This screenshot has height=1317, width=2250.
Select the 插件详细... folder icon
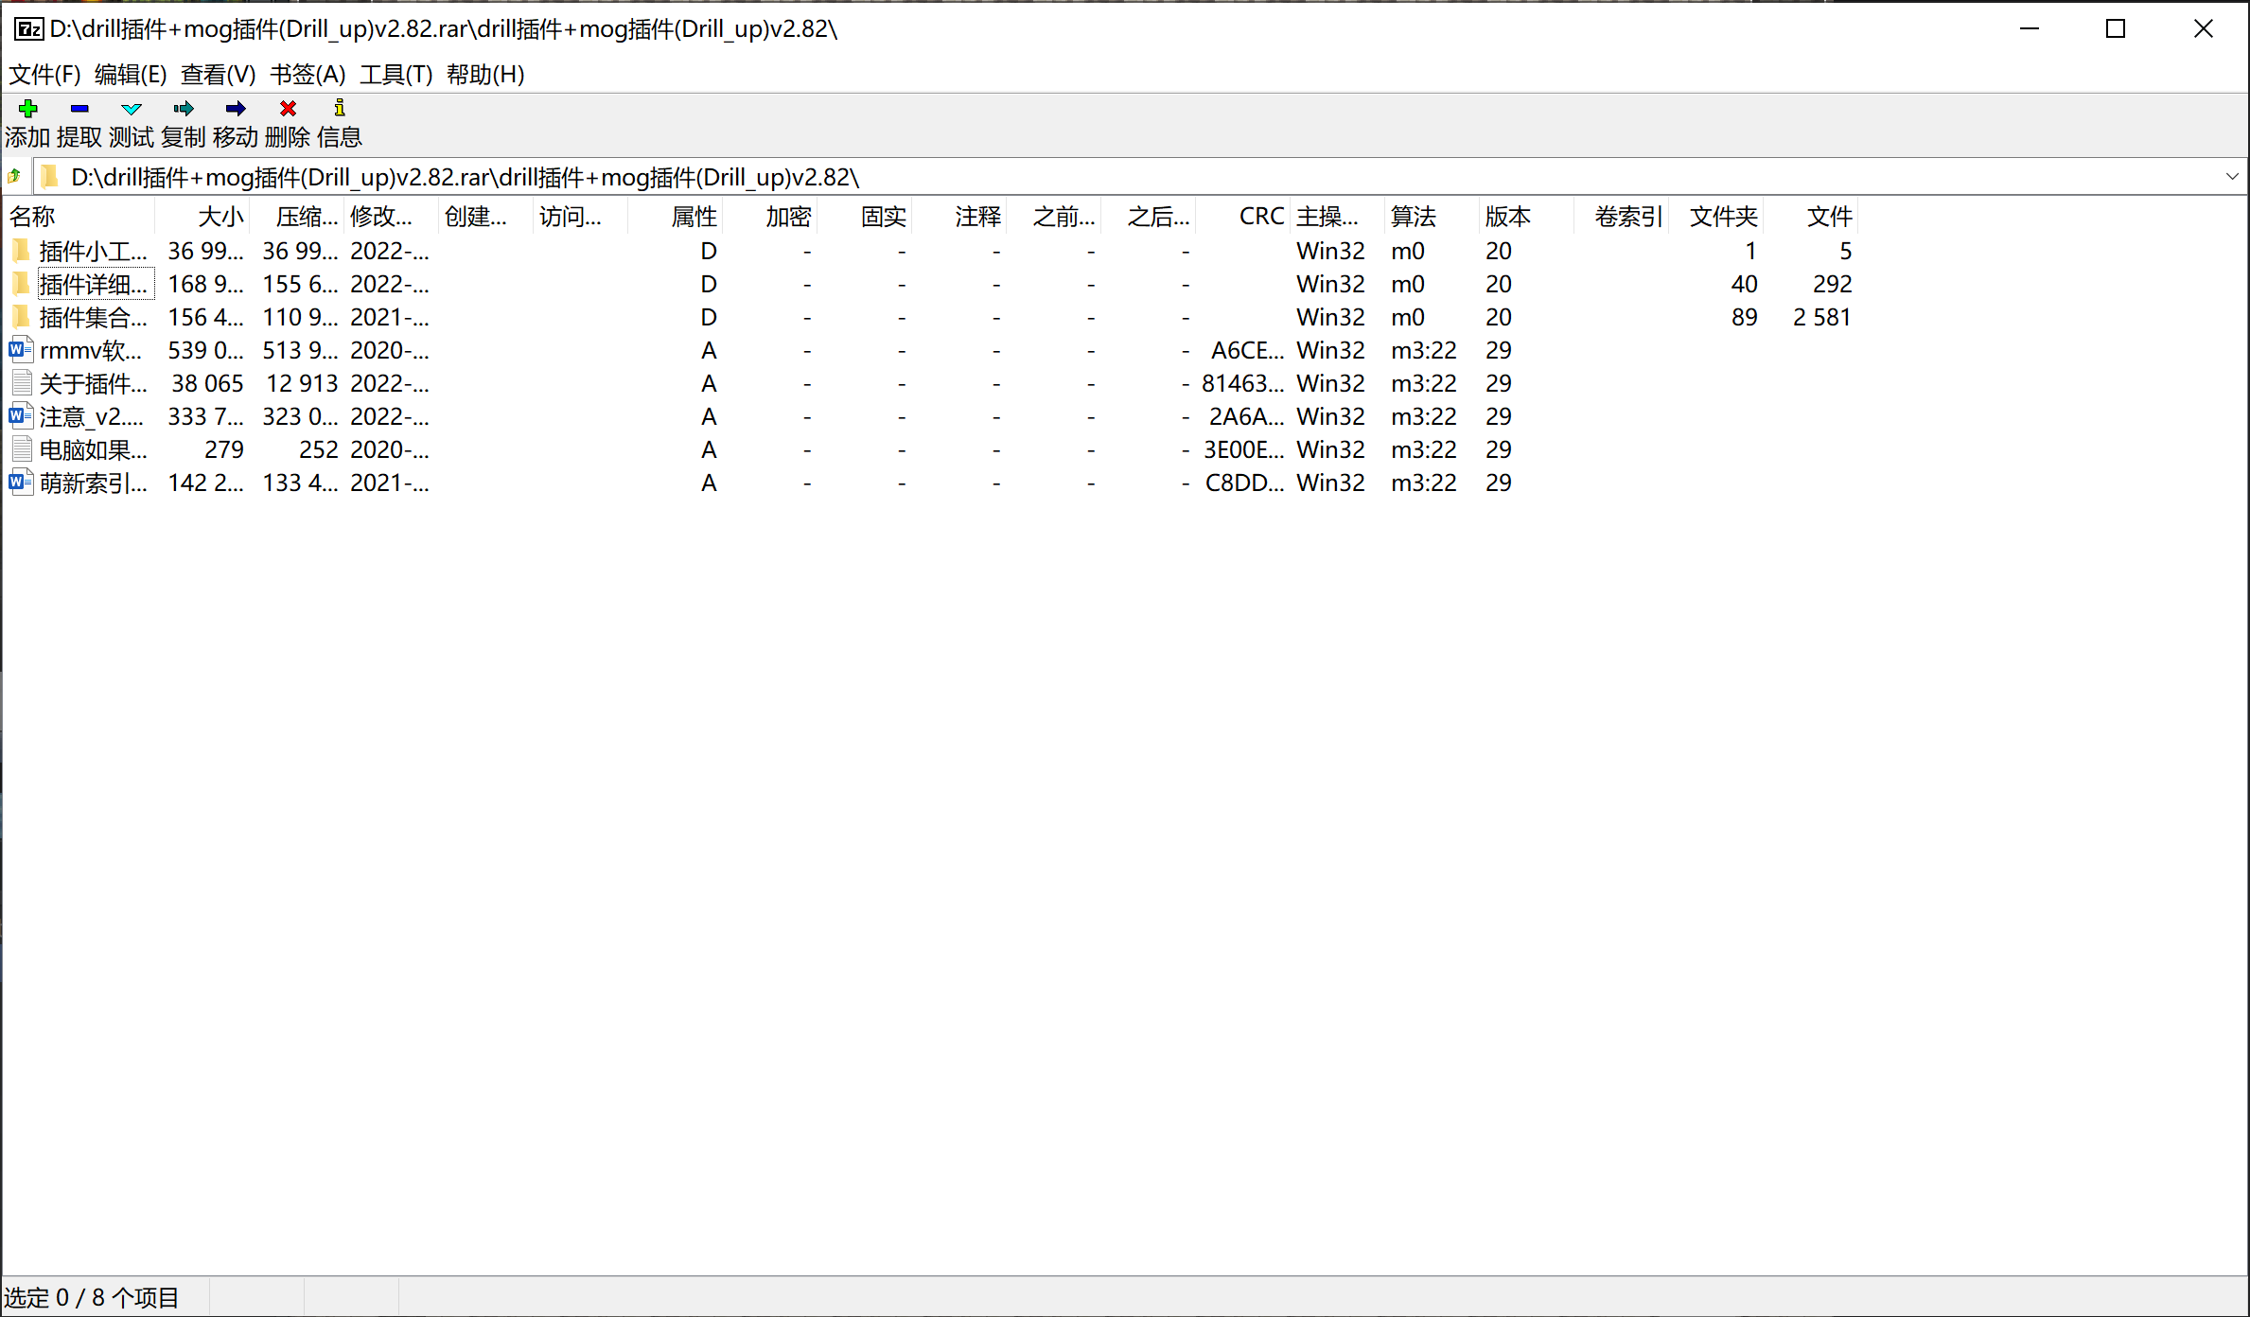[x=22, y=284]
